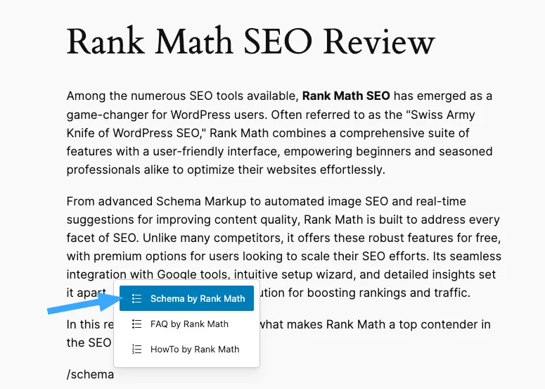The width and height of the screenshot is (545, 389).
Task: Click the FAQ by Rank Math block icon
Action: [136, 324]
